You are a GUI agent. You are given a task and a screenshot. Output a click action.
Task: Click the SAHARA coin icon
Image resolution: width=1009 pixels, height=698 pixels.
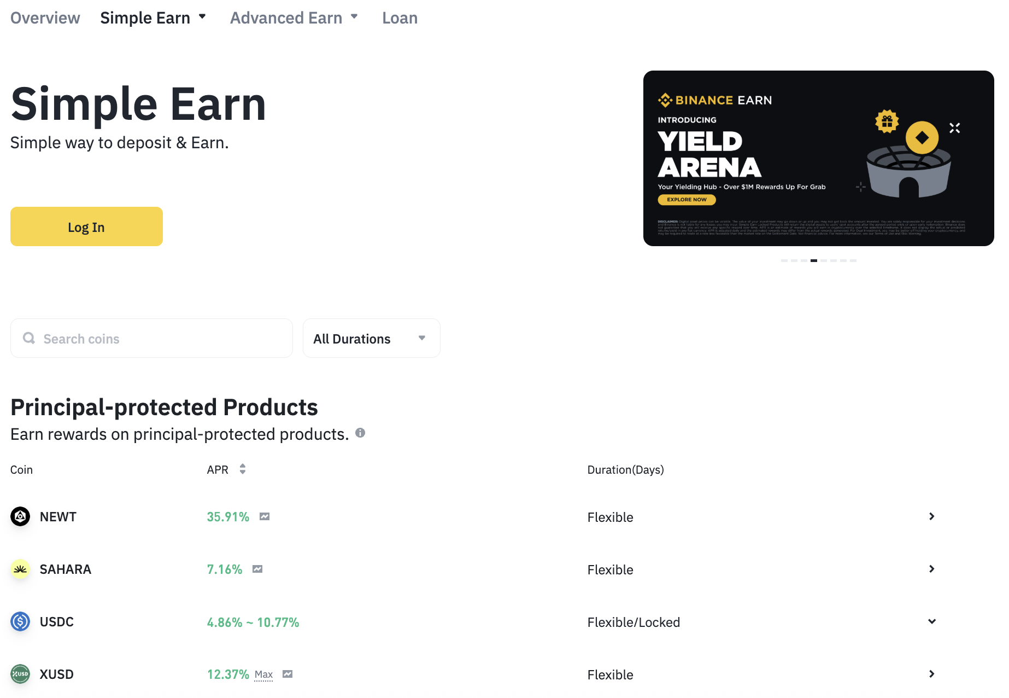tap(20, 569)
